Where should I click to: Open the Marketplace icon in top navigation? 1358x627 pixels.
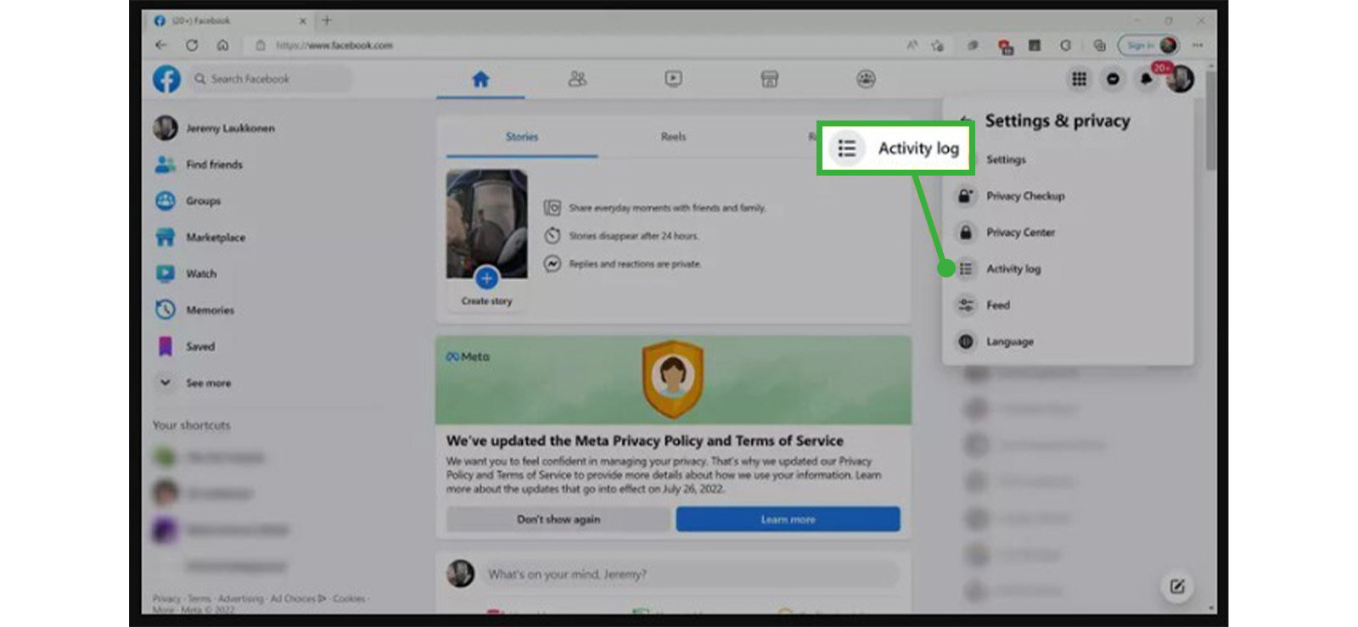pos(769,79)
